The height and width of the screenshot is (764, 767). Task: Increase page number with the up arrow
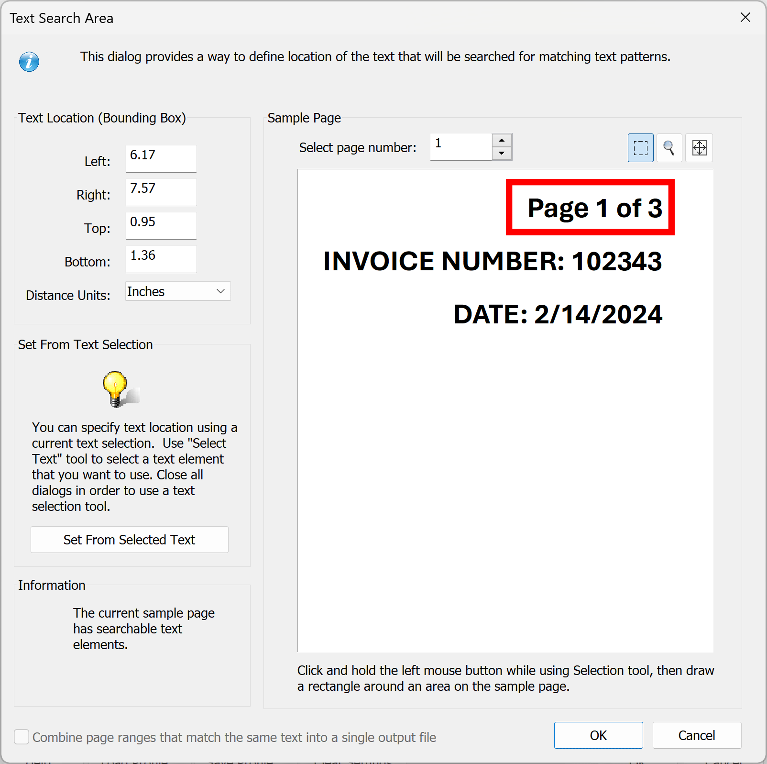pyautogui.click(x=501, y=140)
